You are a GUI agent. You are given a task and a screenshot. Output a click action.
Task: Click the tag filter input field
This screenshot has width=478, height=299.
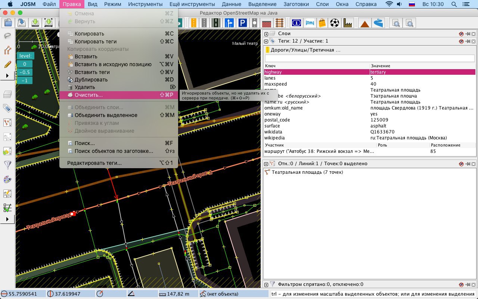370,58
